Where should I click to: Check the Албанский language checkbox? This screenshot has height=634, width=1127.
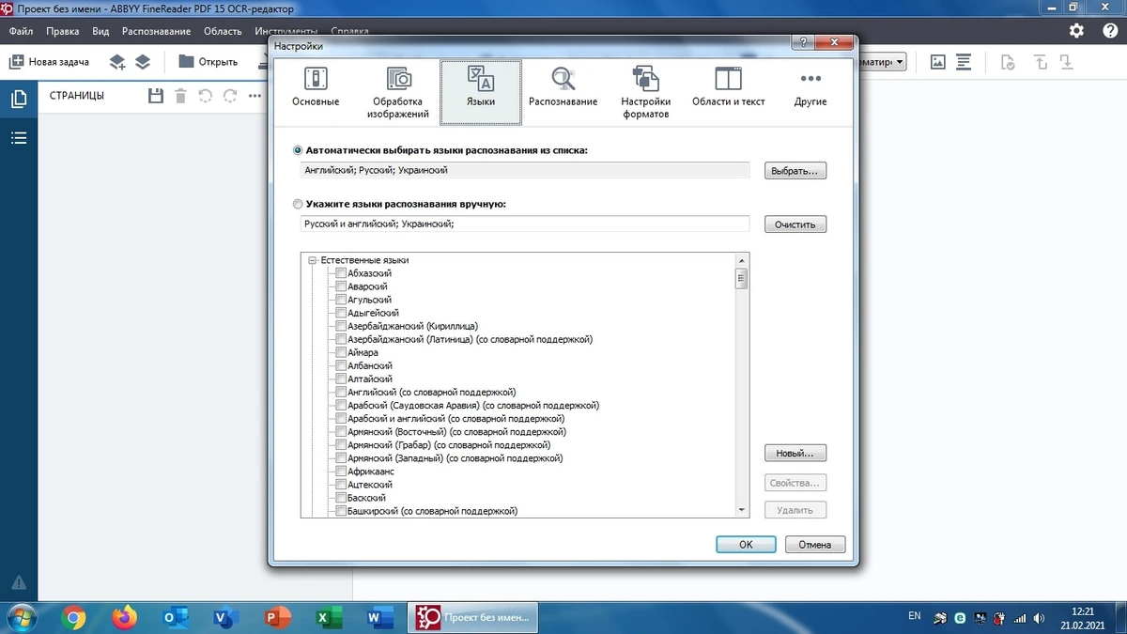pyautogui.click(x=341, y=365)
